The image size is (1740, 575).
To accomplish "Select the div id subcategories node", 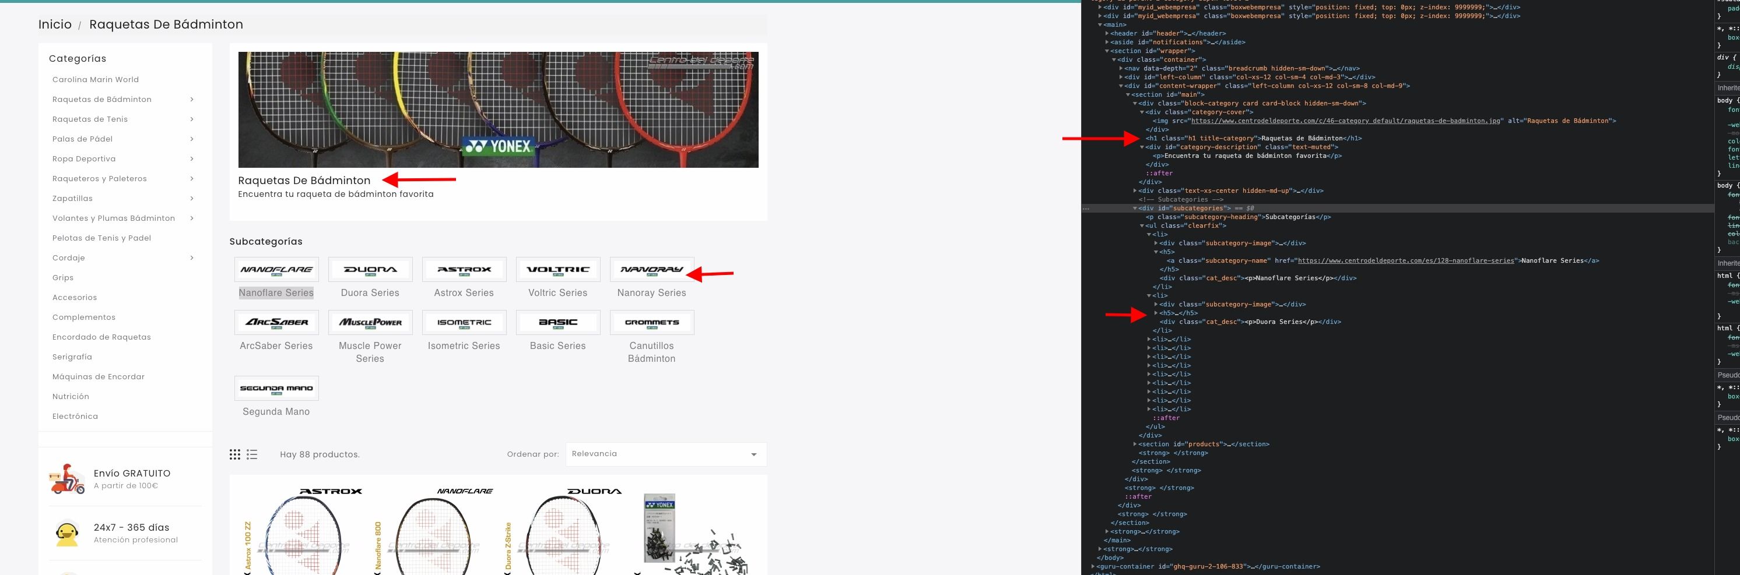I will [1185, 209].
